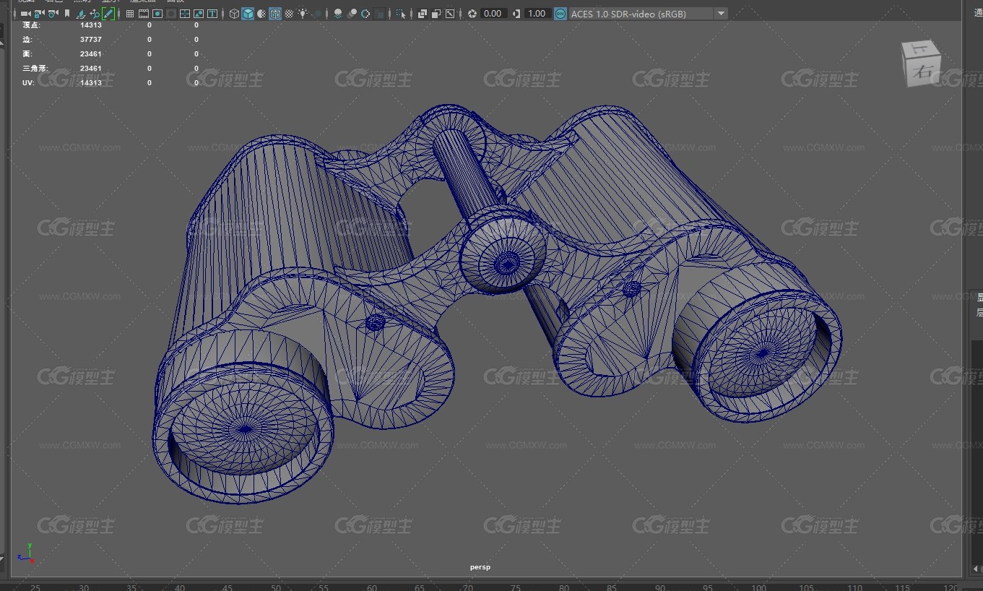Click the Exposure 0.00 value field
Screen dimensions: 983x591
pos(493,14)
